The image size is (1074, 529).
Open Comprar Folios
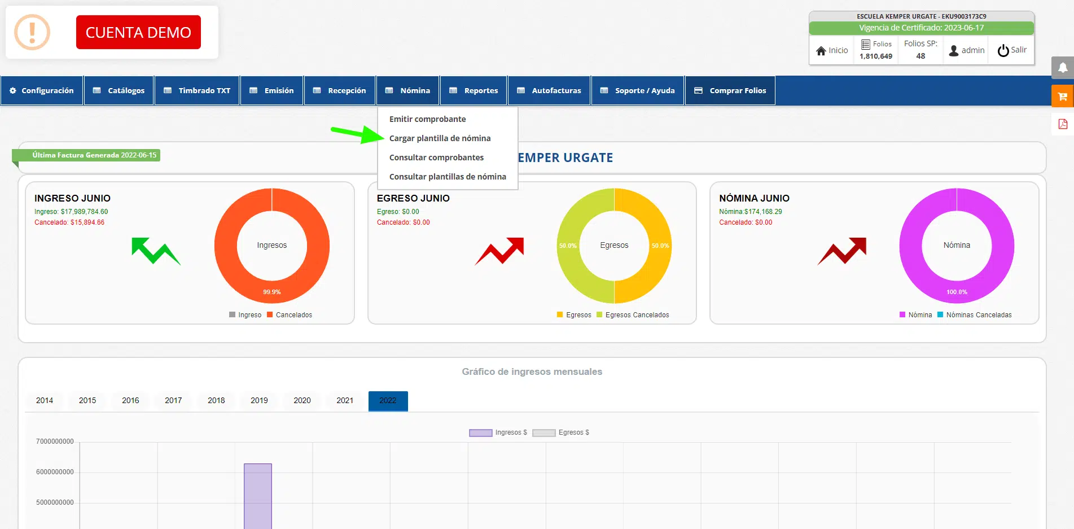(x=730, y=90)
